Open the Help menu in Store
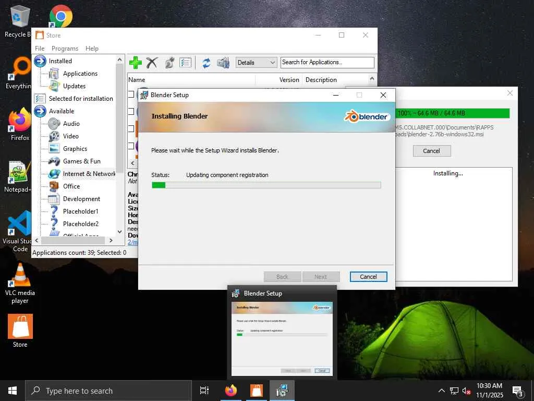Screen dimensions: 534x401 click(x=92, y=49)
